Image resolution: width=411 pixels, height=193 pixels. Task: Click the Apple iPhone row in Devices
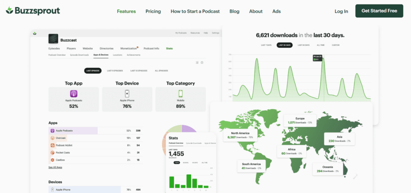coord(96,190)
